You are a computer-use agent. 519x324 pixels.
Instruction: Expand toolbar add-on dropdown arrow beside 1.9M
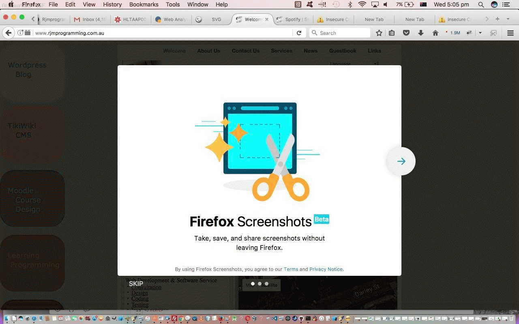pos(480,33)
